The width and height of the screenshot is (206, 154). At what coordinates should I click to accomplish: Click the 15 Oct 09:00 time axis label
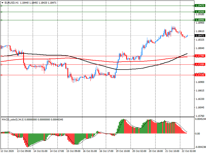pos(73,151)
